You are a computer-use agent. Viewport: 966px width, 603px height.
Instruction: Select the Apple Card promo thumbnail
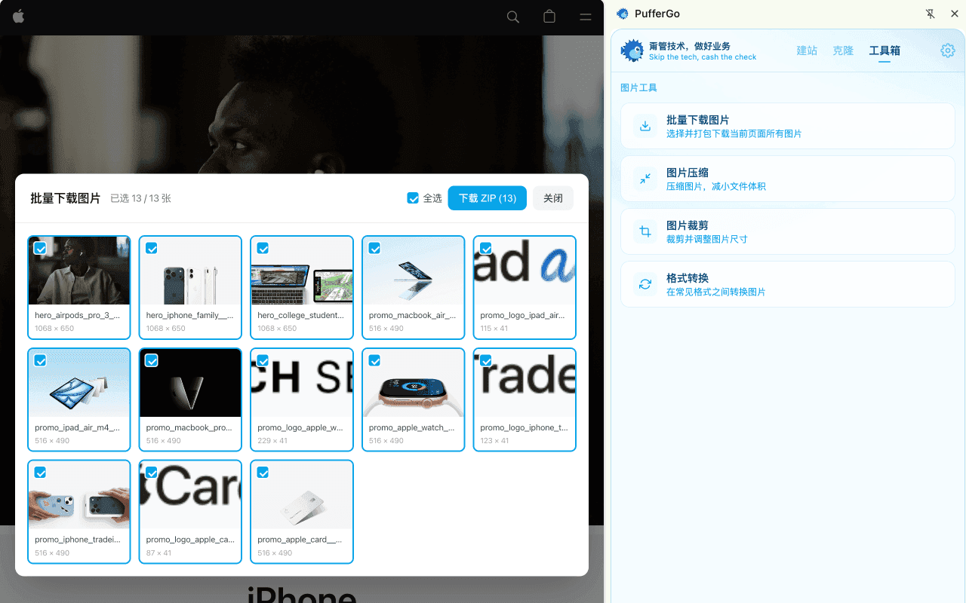(302, 495)
